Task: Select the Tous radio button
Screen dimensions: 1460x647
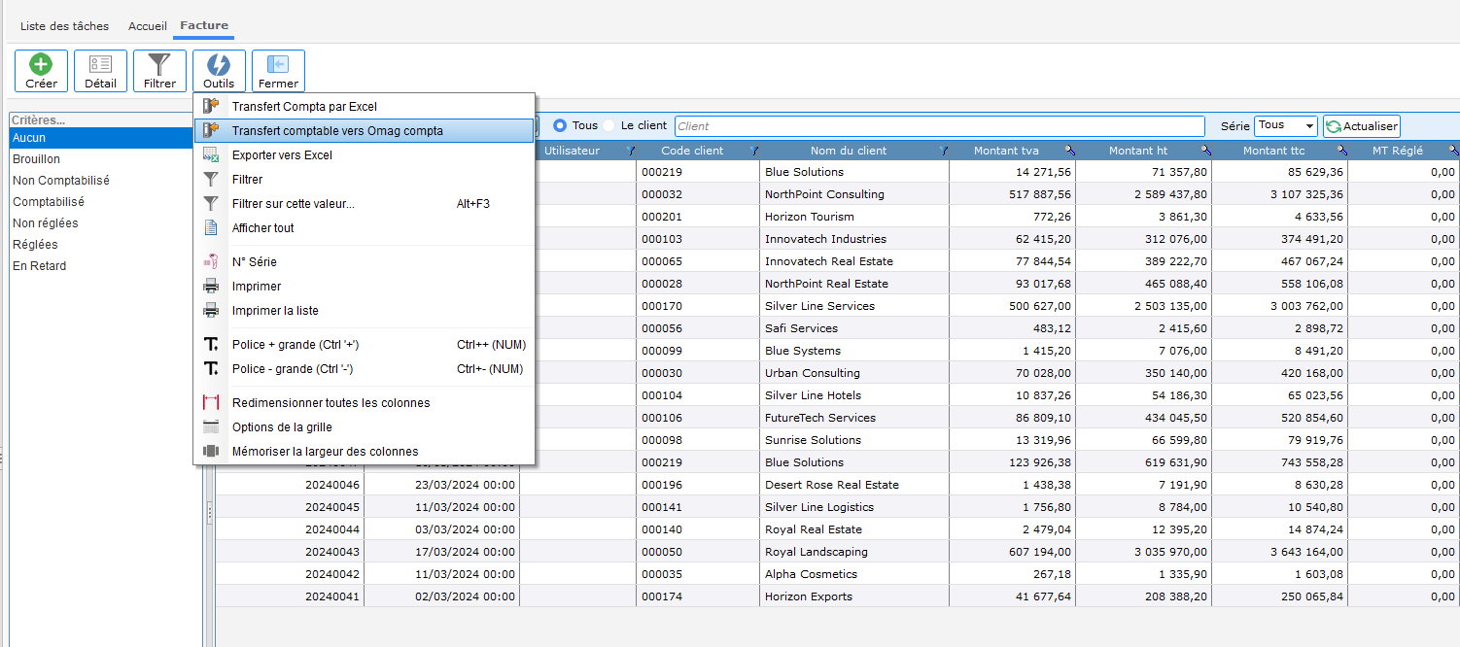Action: click(560, 125)
